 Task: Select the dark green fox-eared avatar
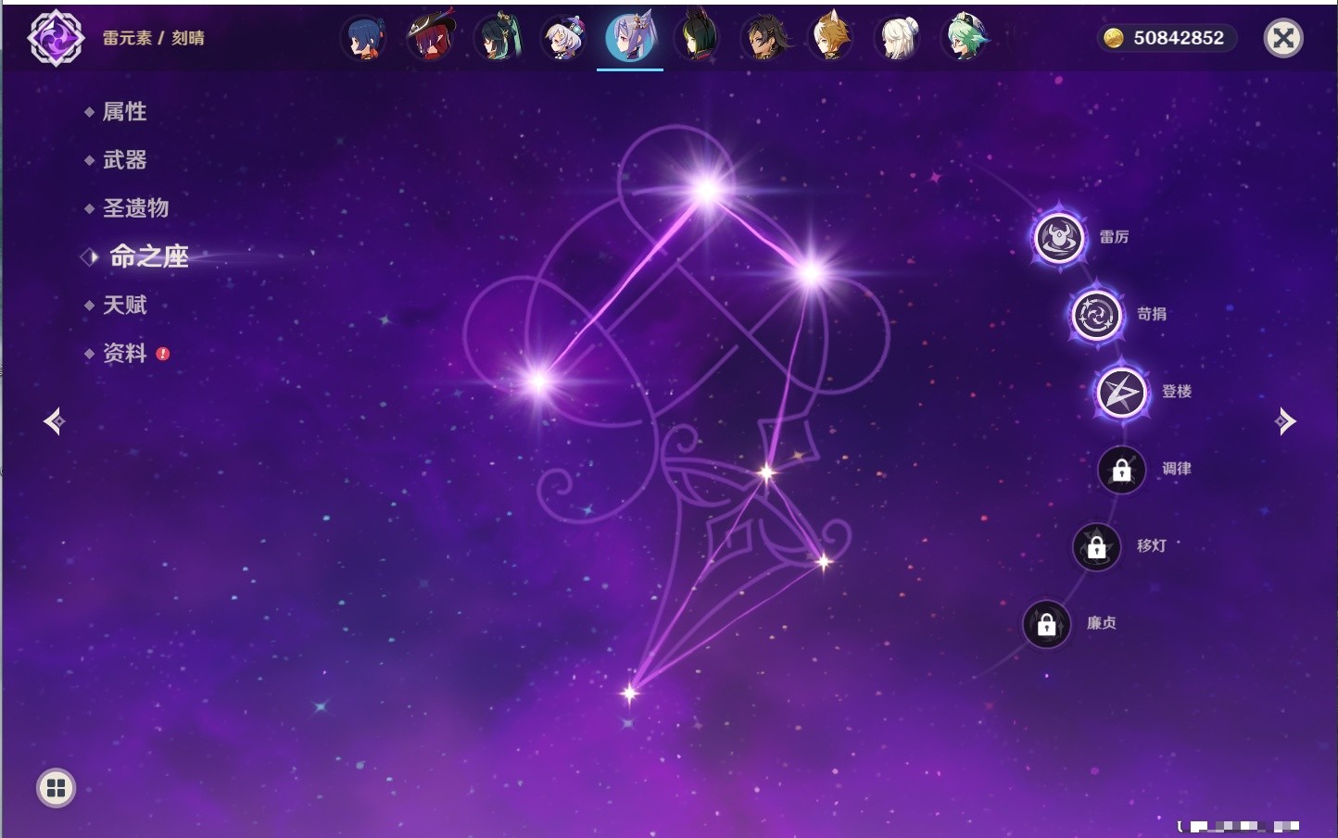pos(697,38)
